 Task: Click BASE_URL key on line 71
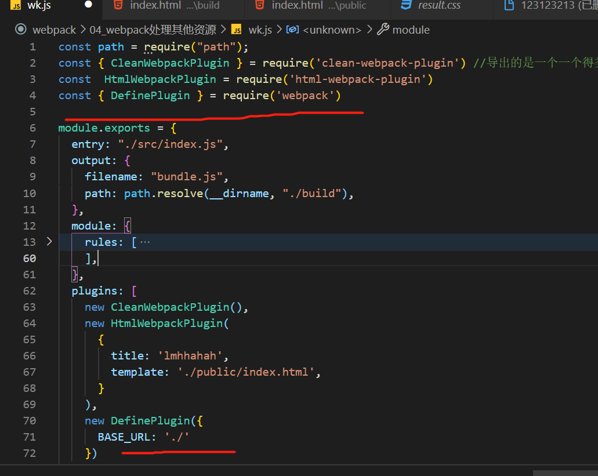click(x=124, y=437)
